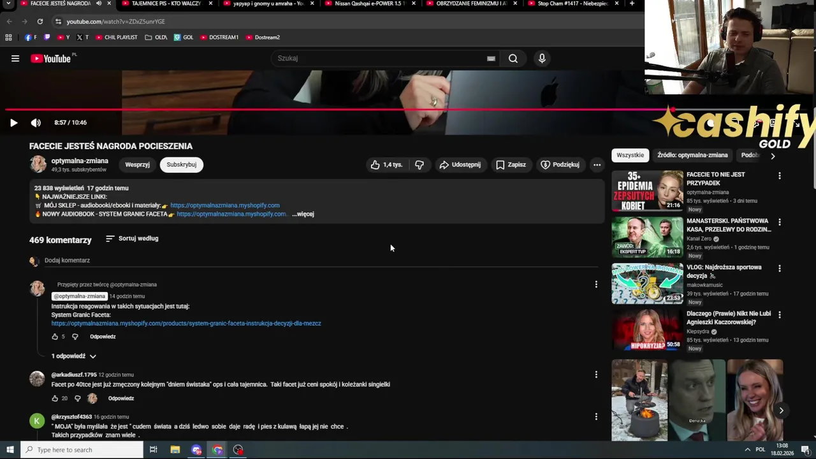
Task: Open options for MANASTERSKI. PAŃSTWOWA KASA video
Action: point(779,222)
